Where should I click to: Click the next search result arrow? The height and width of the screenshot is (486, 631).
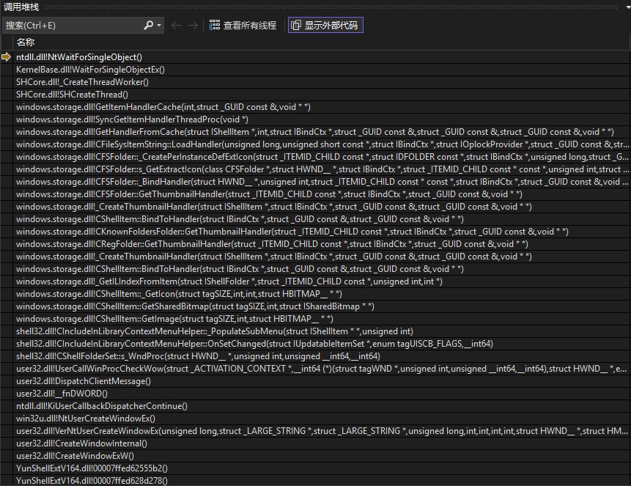tap(193, 26)
